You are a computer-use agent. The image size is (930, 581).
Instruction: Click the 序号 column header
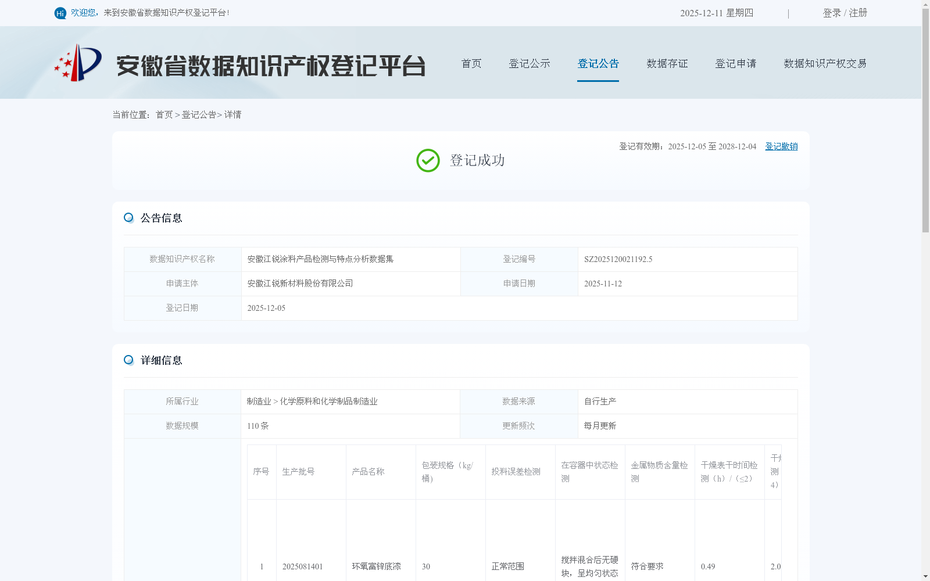262,472
